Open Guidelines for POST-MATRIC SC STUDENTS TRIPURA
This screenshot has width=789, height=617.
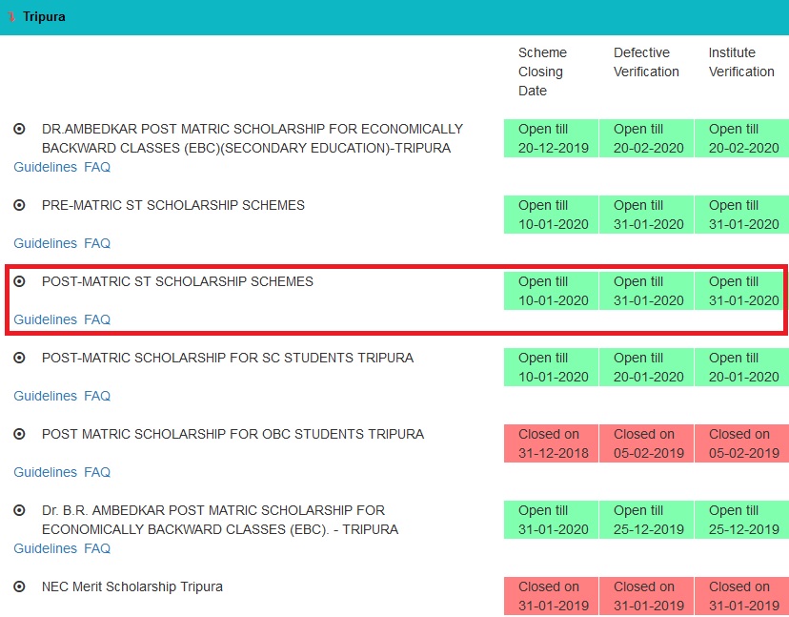point(46,396)
